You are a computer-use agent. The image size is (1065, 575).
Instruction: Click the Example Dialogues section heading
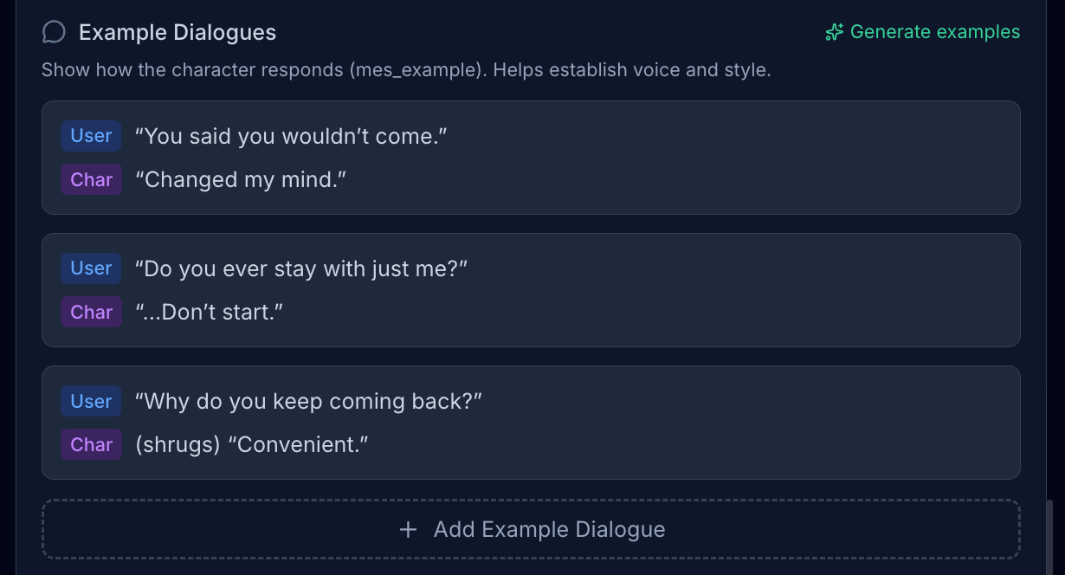click(x=177, y=33)
